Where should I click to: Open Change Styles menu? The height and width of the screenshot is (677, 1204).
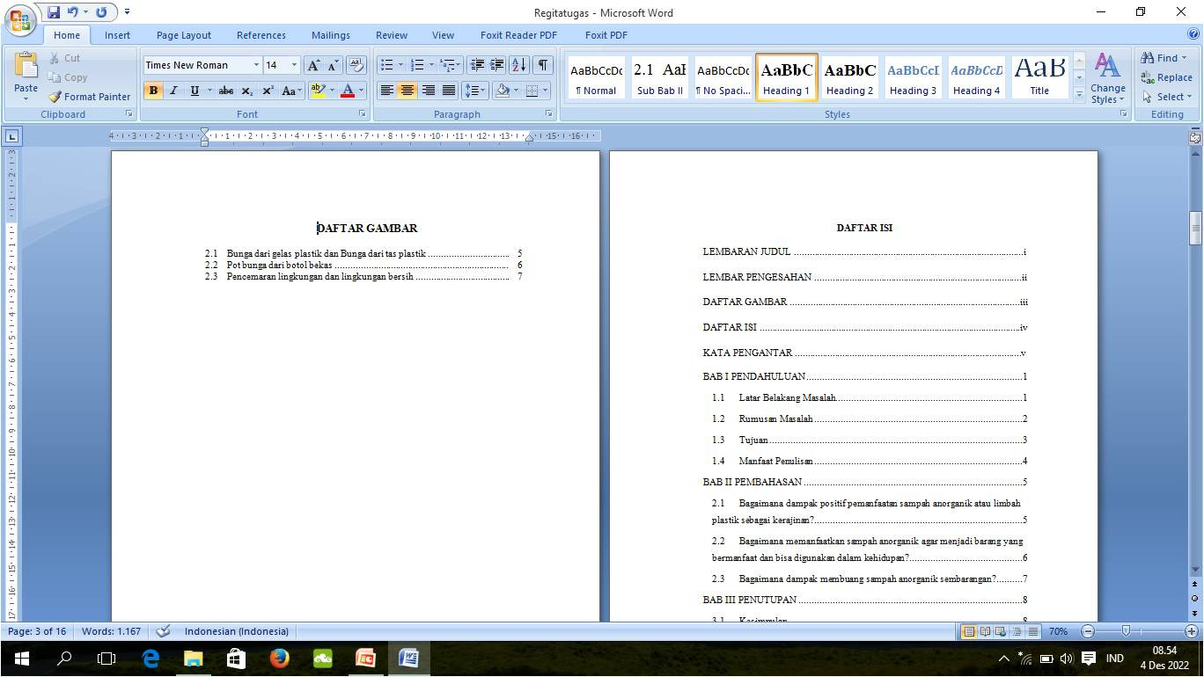click(x=1108, y=77)
